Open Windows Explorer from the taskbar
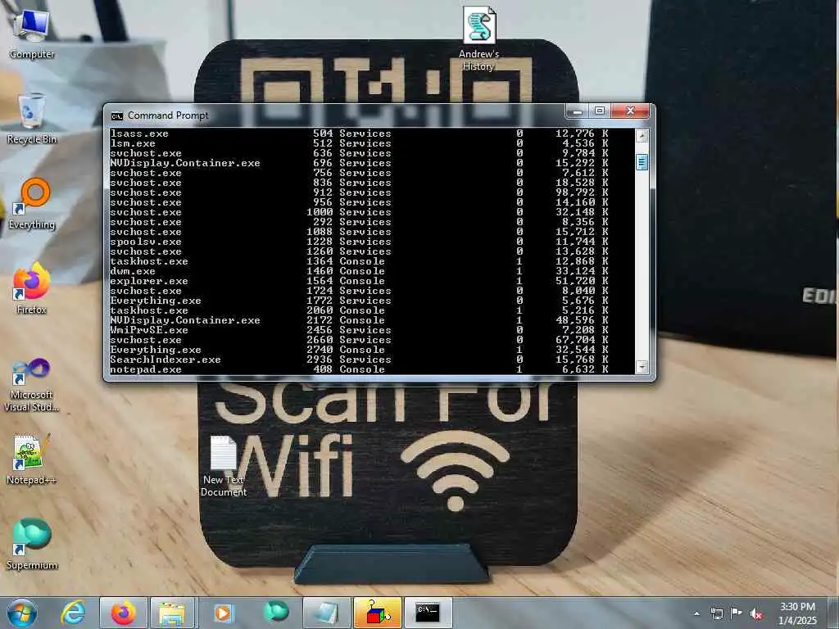 pyautogui.click(x=172, y=613)
